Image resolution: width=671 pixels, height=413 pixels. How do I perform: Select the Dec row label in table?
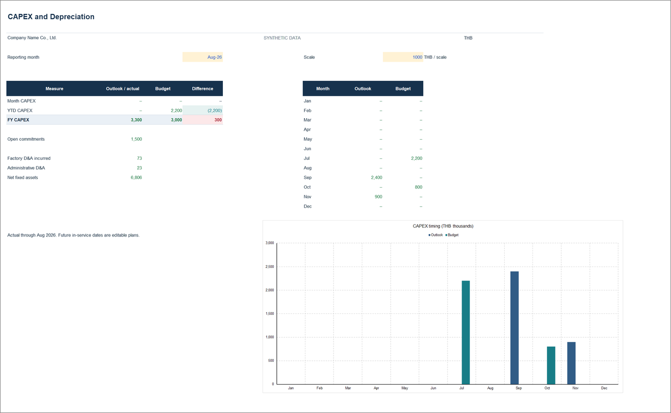(308, 206)
